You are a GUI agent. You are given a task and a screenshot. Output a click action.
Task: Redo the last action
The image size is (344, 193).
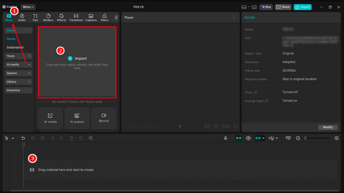(33, 138)
